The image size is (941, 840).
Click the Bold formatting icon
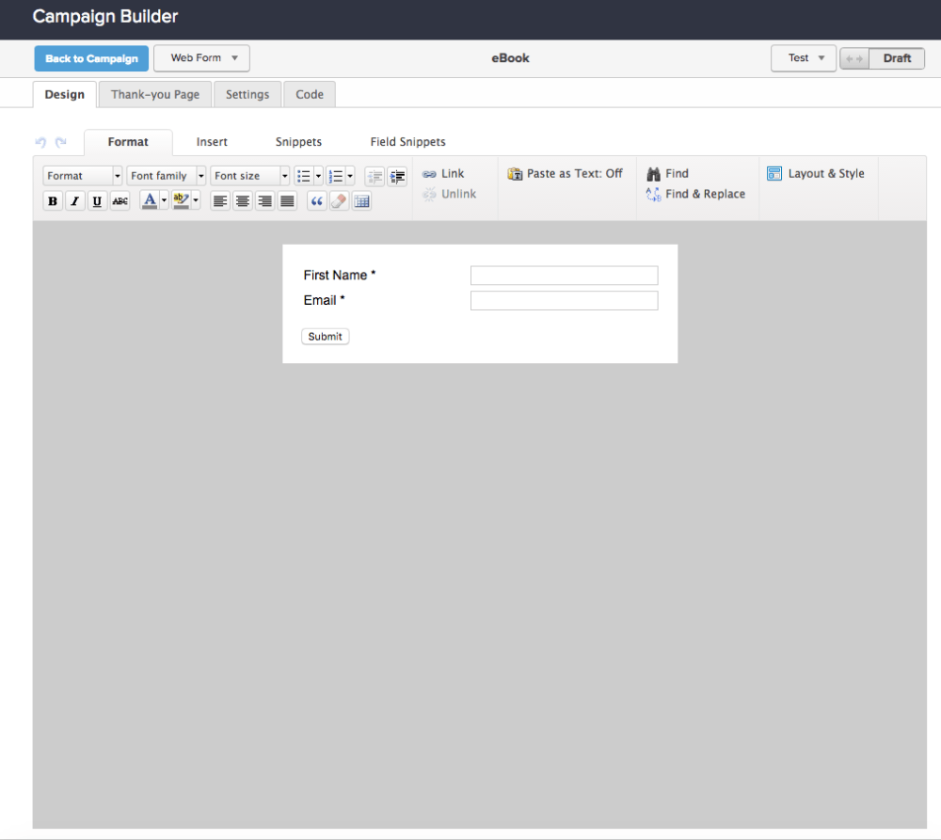(x=53, y=201)
